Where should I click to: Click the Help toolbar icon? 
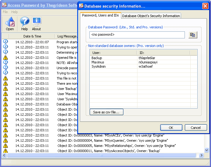[x=25, y=23]
